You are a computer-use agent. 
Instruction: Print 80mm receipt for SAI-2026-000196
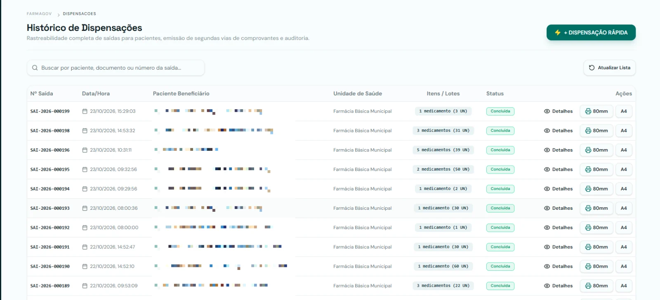(x=596, y=150)
